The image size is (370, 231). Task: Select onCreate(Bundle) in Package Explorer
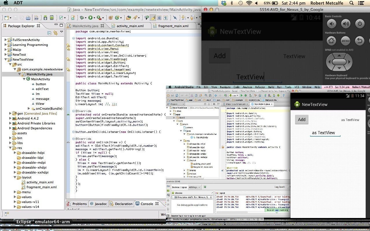[x=49, y=109]
